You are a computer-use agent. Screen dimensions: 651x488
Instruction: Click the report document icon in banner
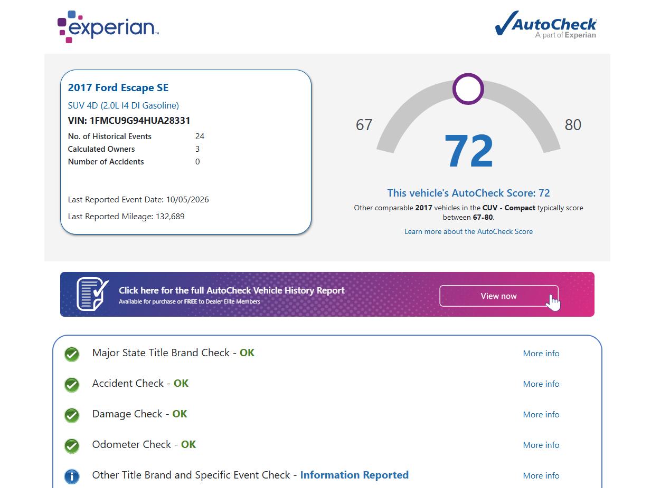pos(93,294)
